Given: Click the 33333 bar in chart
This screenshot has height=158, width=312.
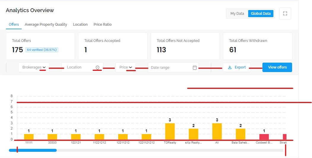Looking at the screenshot, I should (52, 137).
